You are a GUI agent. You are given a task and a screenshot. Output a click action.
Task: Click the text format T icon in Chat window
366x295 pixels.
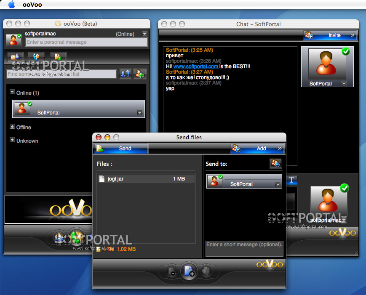[291, 180]
